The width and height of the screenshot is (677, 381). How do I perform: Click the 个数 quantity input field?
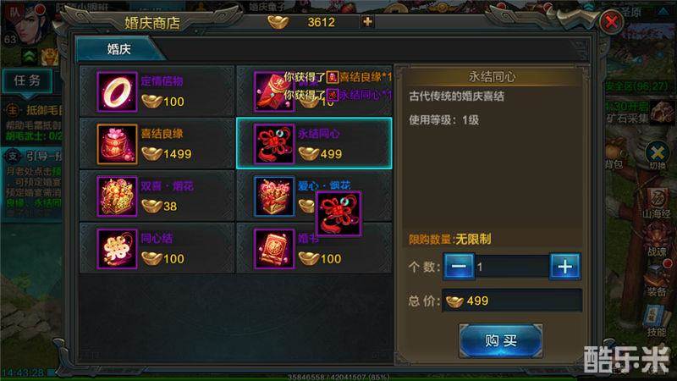(x=512, y=267)
